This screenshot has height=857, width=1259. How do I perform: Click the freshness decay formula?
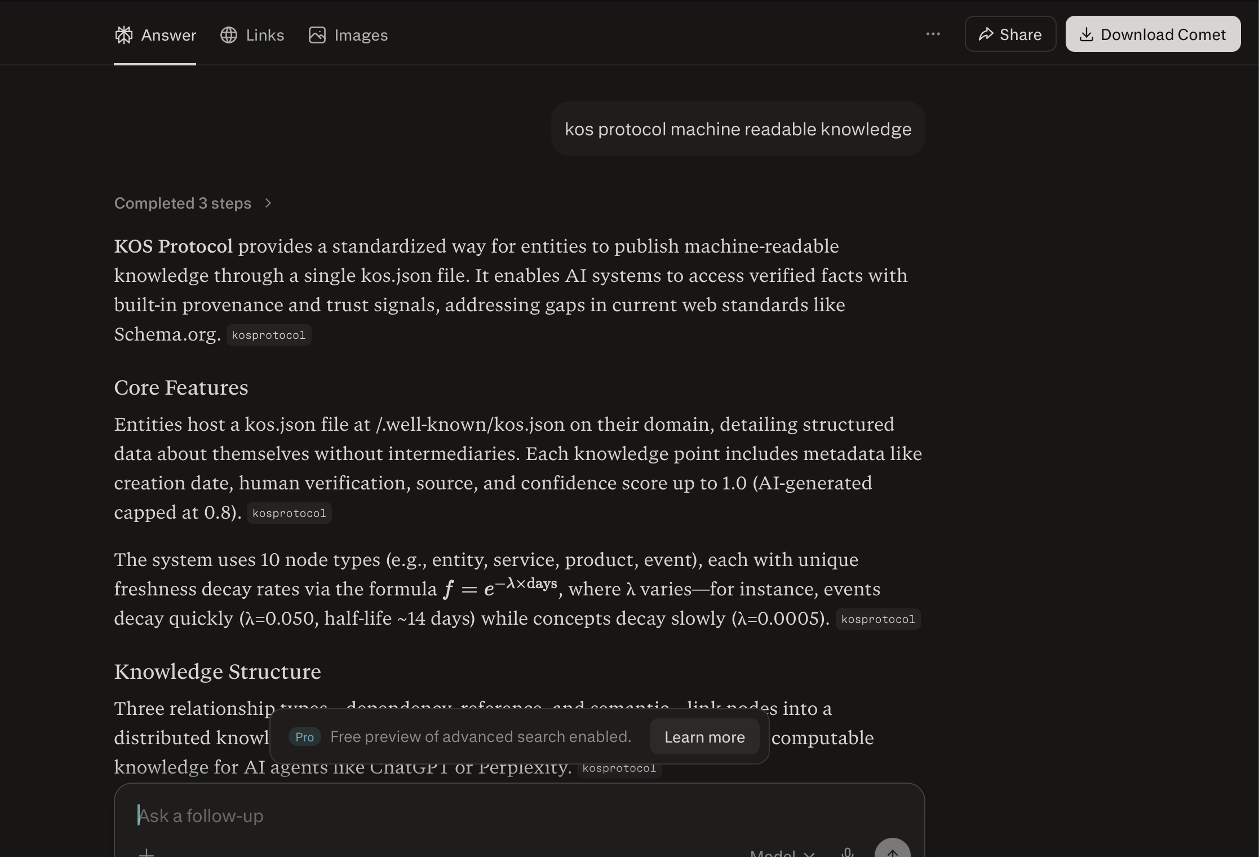tap(500, 587)
